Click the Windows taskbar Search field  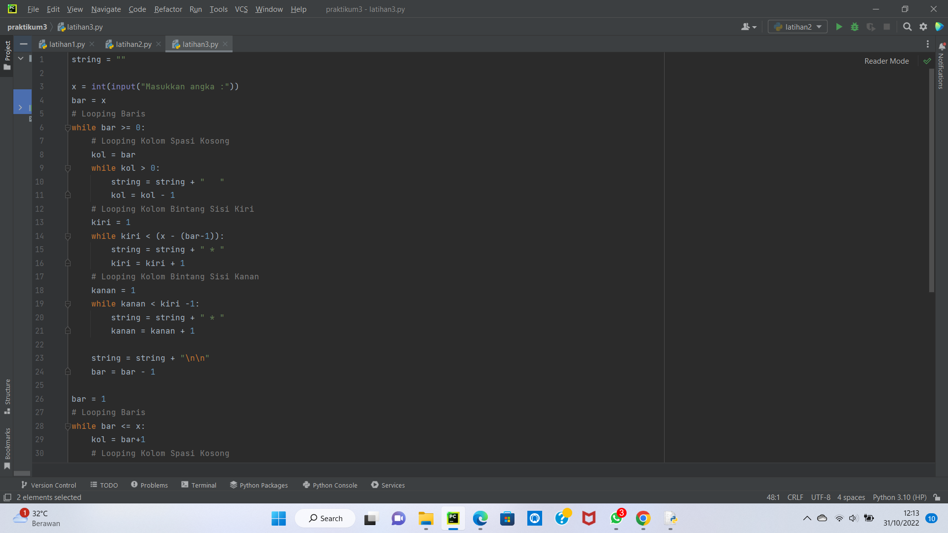point(325,518)
